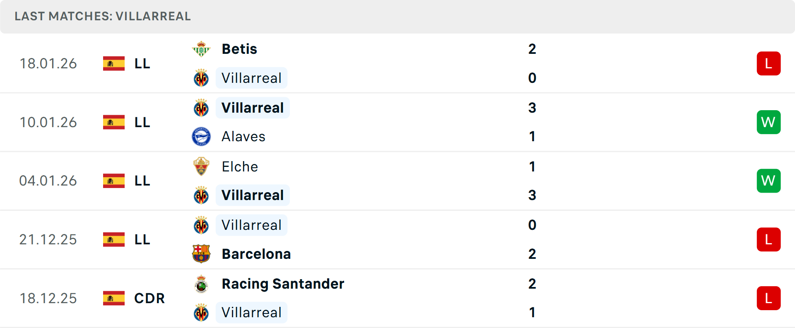Click Villarreal crest in the Betis match
Screen dimensions: 795x328
[x=201, y=78]
